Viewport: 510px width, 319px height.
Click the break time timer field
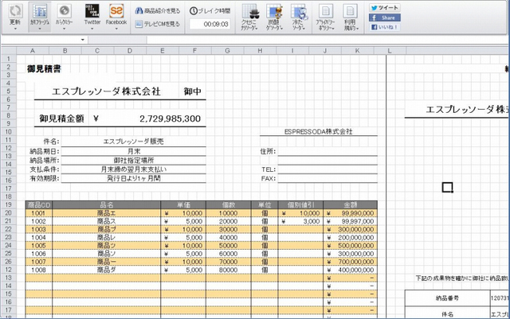click(x=215, y=25)
